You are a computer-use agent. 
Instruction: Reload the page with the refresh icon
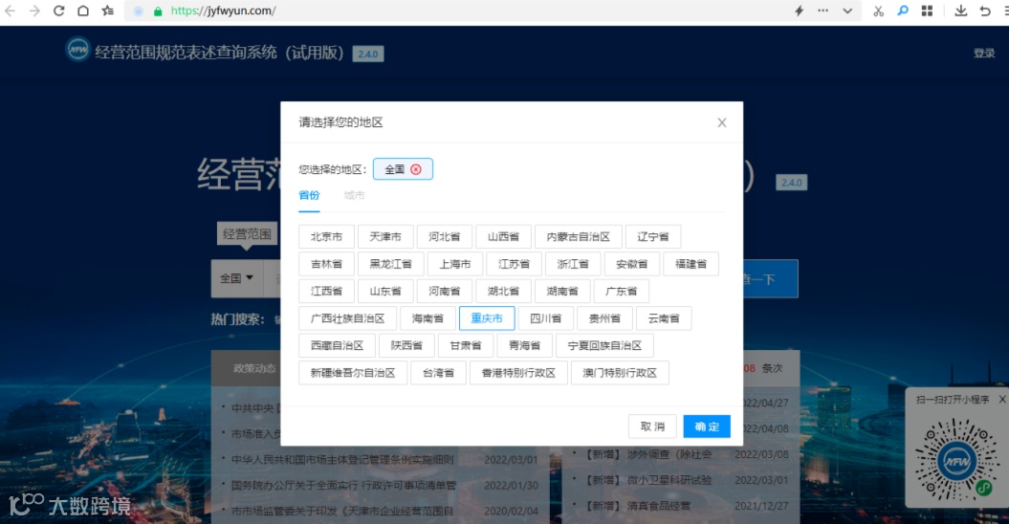[x=58, y=11]
